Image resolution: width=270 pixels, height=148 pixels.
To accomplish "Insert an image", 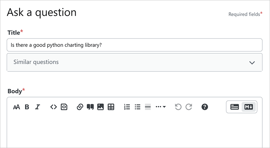I will click(100, 107).
